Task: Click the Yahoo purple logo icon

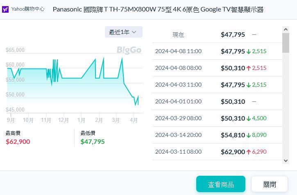Action: 5,9
